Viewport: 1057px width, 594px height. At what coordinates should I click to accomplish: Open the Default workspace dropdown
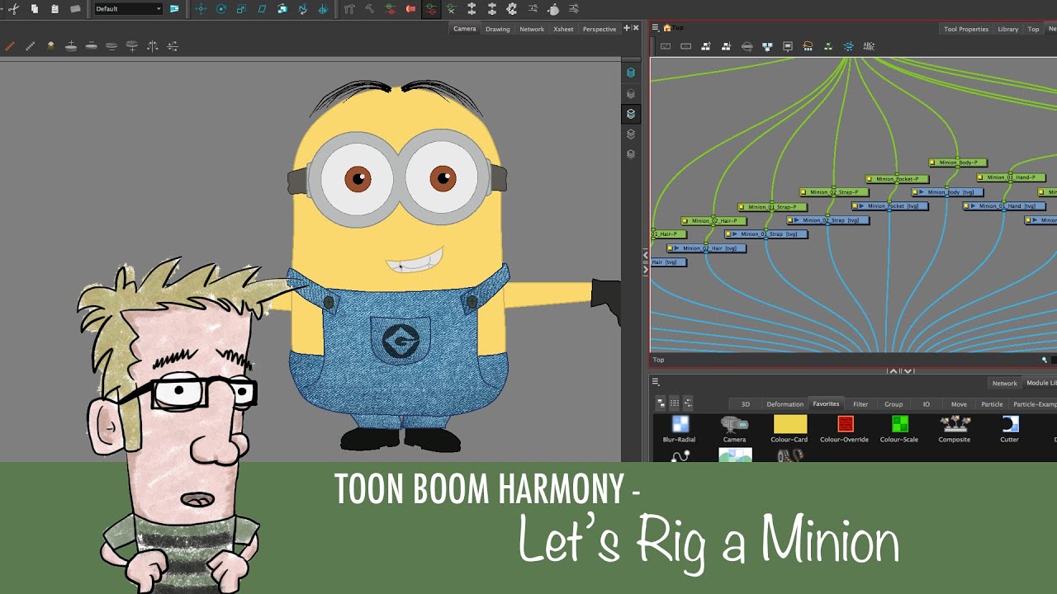pyautogui.click(x=128, y=9)
